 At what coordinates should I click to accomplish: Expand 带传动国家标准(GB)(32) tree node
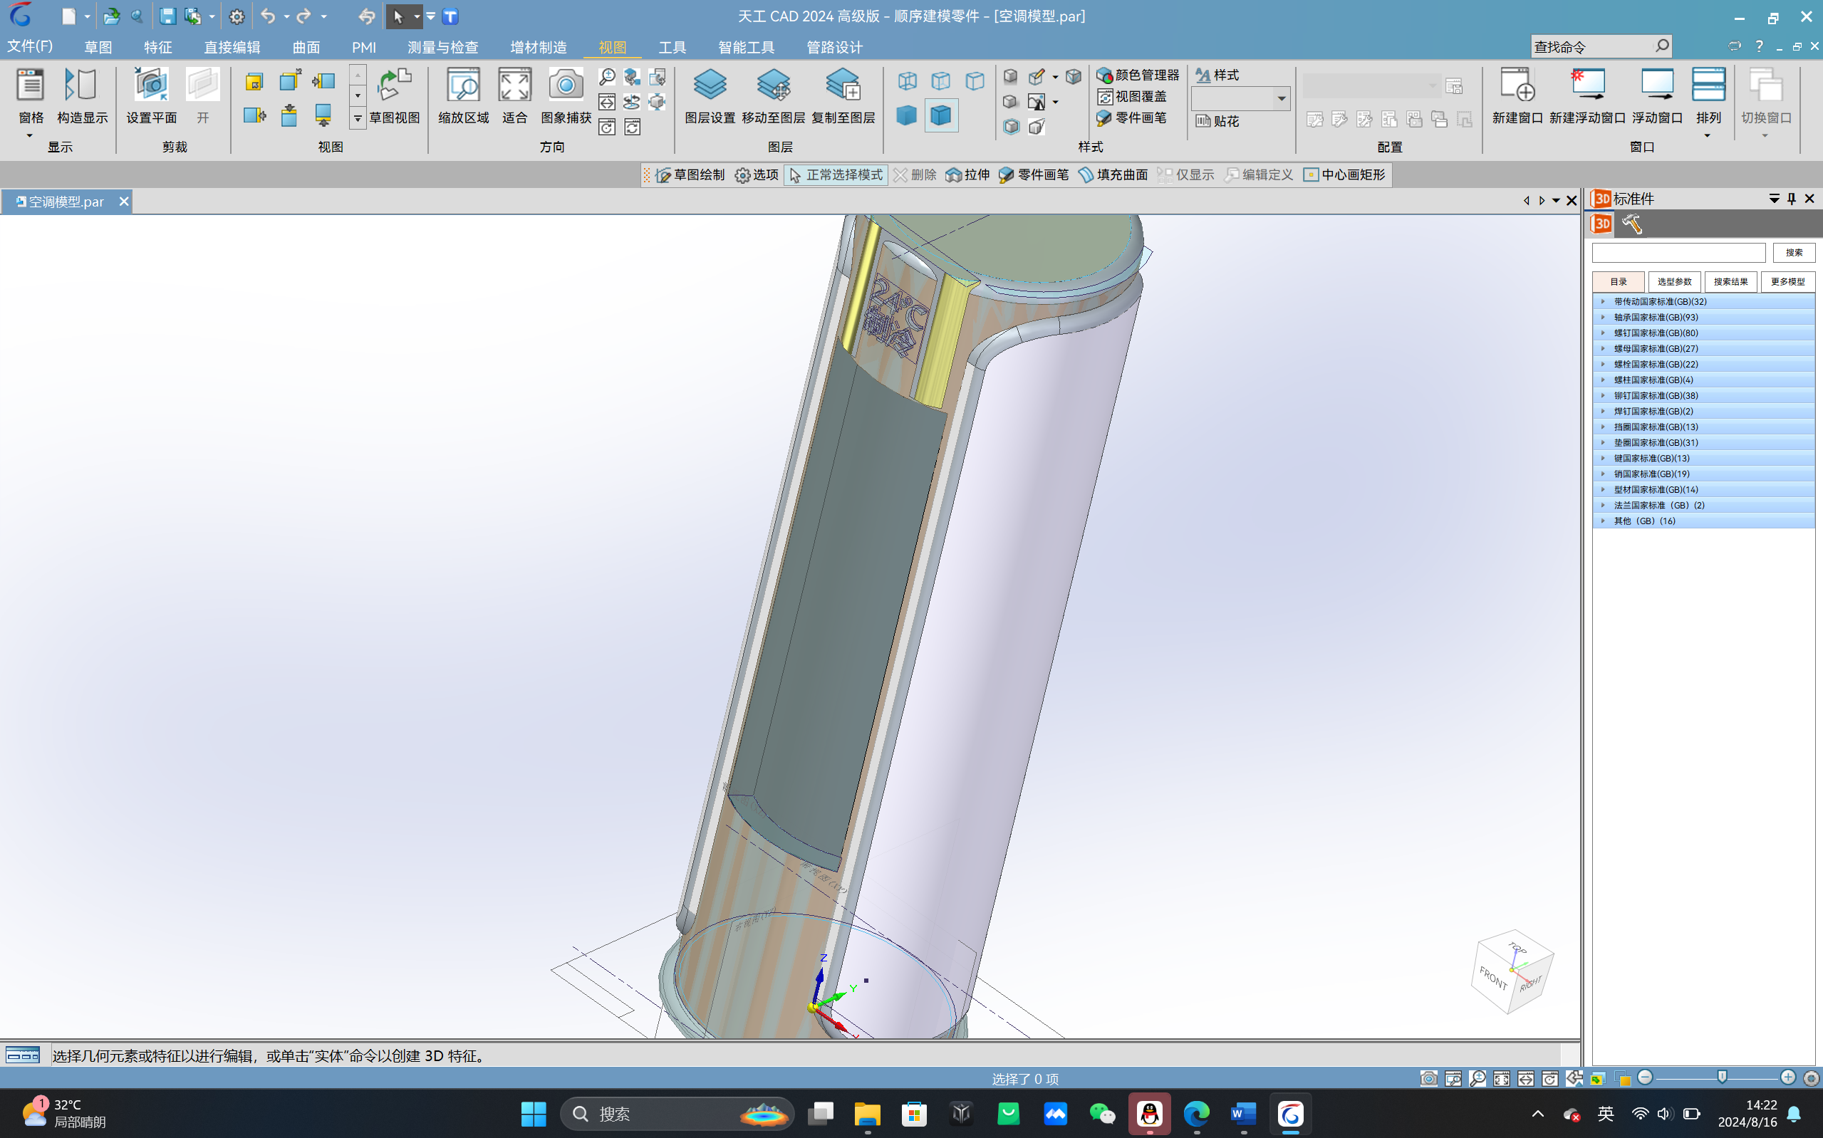[x=1602, y=301]
